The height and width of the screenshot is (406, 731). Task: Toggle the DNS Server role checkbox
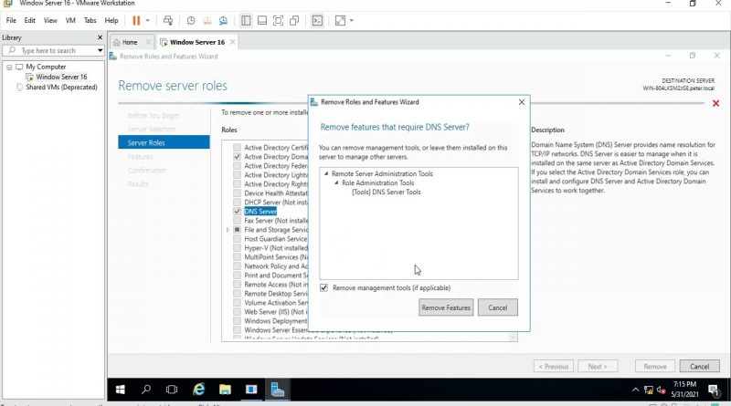coord(237,212)
